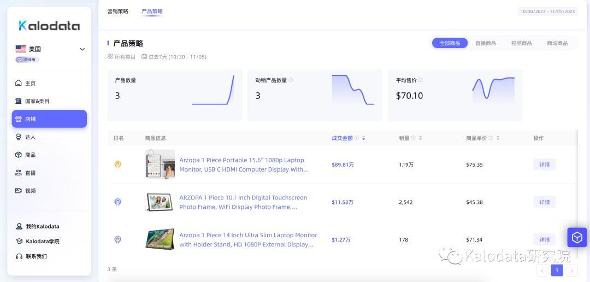Image resolution: width=590 pixels, height=282 pixels.
Task: Select the 直播商品 filter
Action: pyautogui.click(x=486, y=43)
